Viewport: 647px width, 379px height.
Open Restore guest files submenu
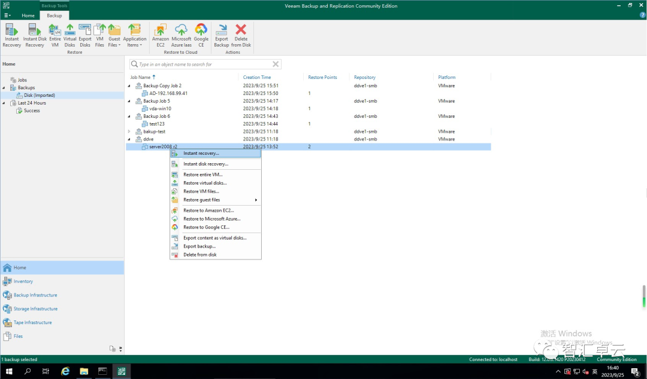216,200
